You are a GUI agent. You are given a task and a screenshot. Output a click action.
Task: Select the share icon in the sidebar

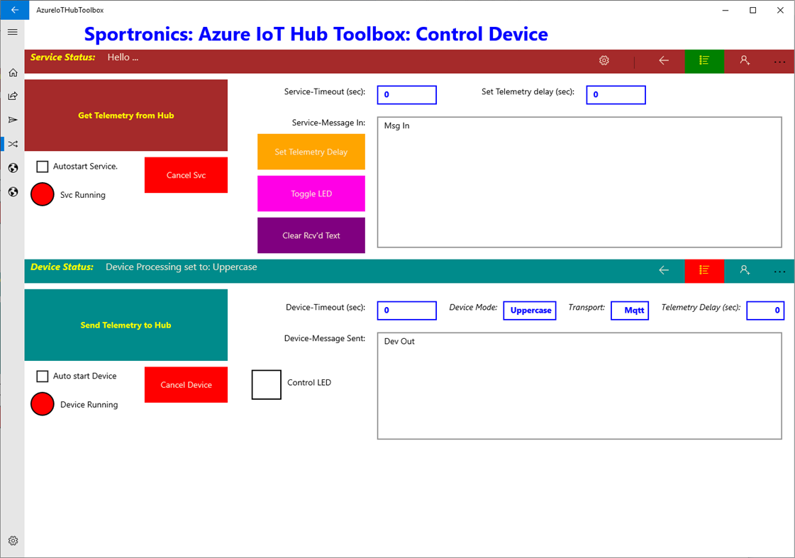(13, 96)
